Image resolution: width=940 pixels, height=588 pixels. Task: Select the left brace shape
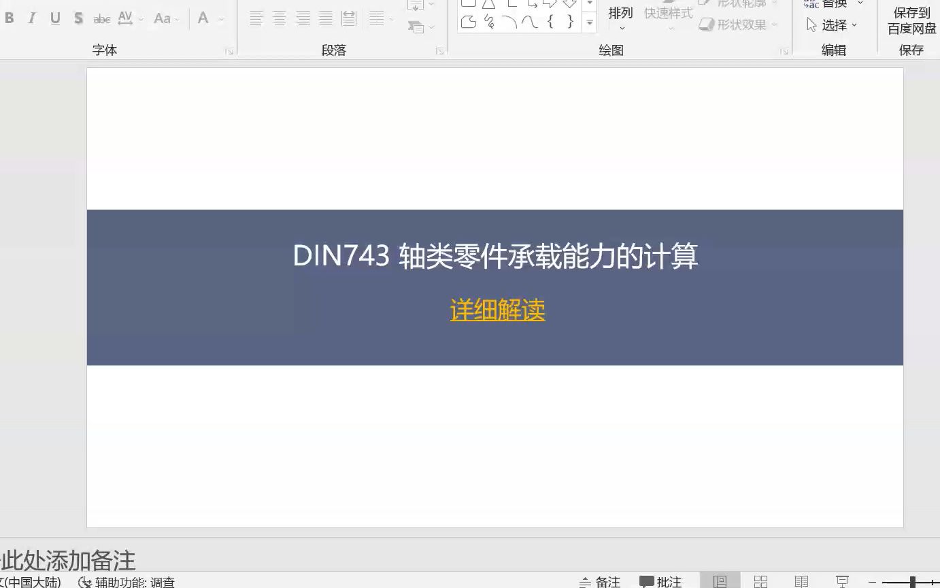[x=550, y=22]
